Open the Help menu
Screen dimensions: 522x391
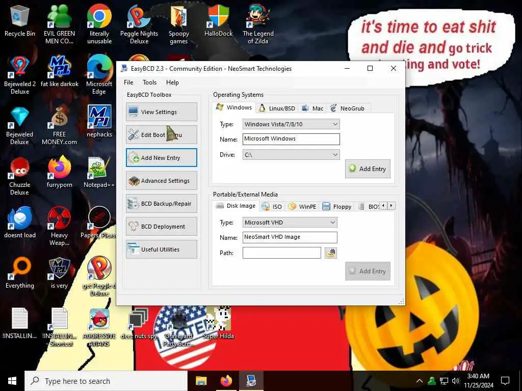pyautogui.click(x=172, y=82)
